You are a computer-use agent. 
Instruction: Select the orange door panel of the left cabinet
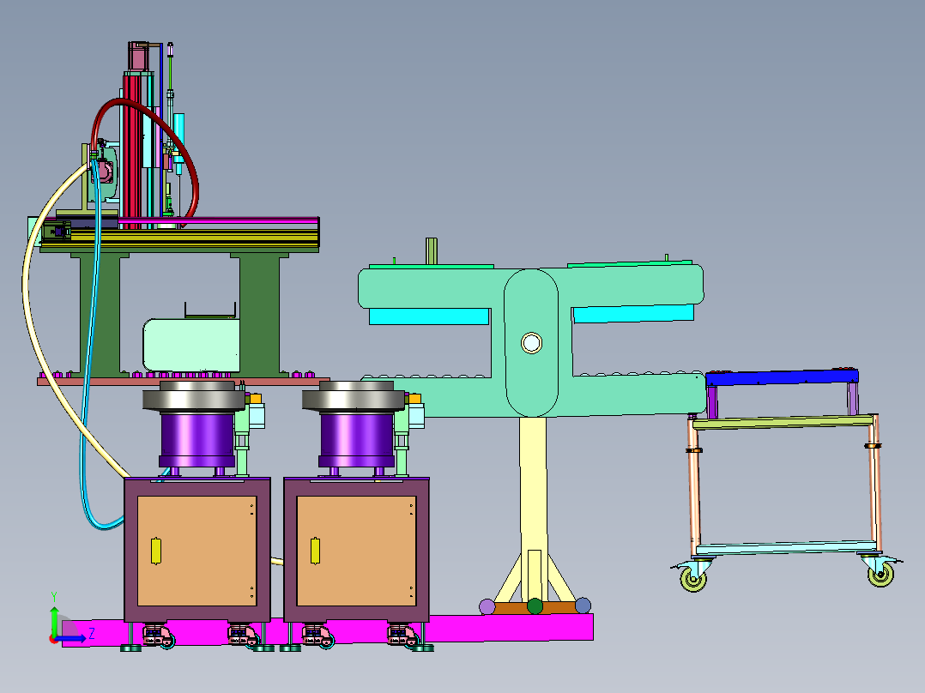197,551
